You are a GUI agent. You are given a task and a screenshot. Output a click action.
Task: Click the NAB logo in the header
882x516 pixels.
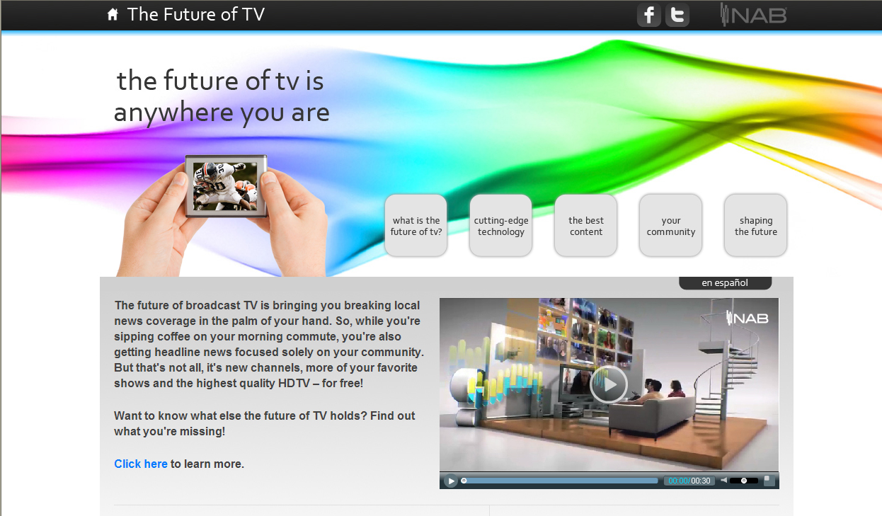coord(753,14)
